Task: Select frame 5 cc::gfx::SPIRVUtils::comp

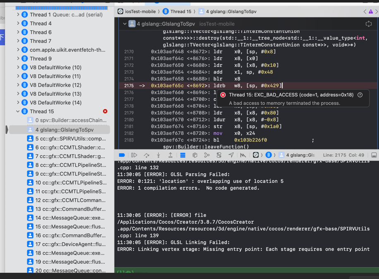Action: [x=67, y=139]
